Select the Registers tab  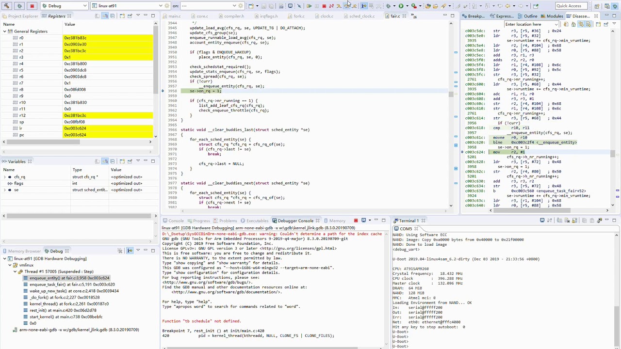[x=56, y=16]
